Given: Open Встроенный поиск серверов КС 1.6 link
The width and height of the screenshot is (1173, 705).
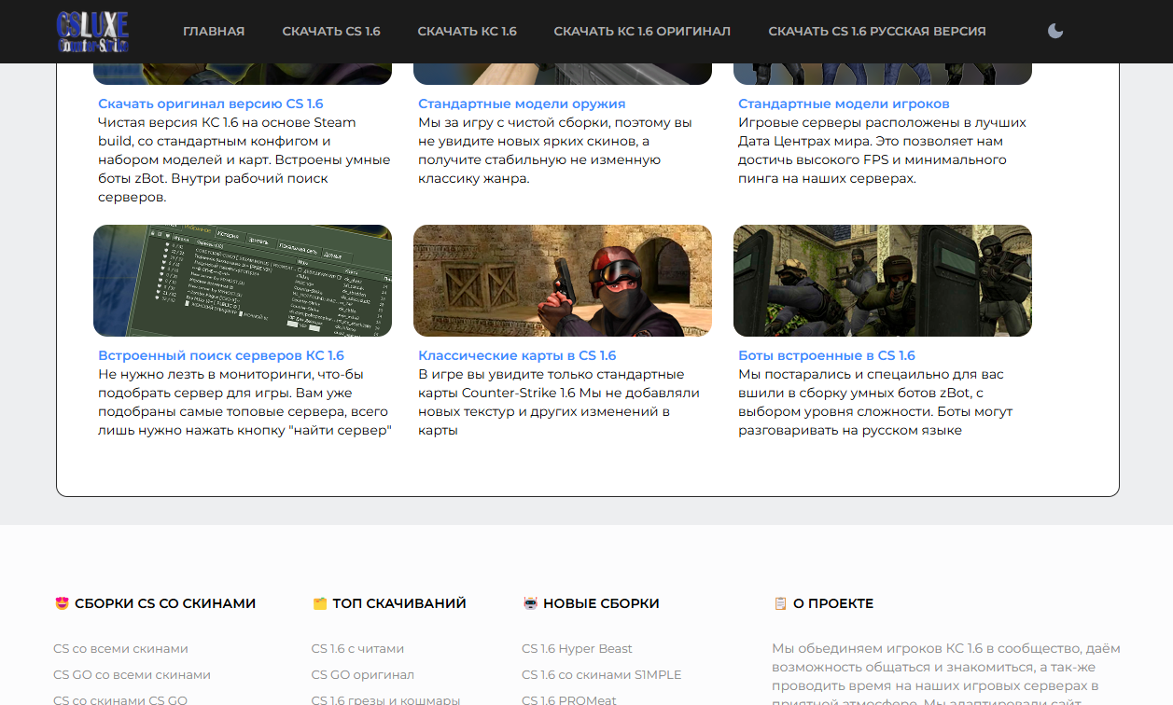Looking at the screenshot, I should coord(221,355).
